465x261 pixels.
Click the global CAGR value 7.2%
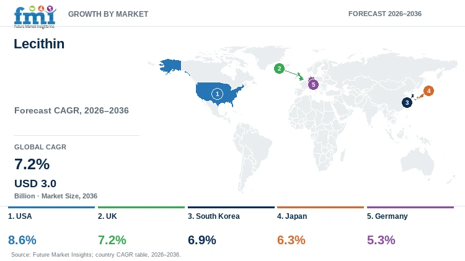click(32, 164)
